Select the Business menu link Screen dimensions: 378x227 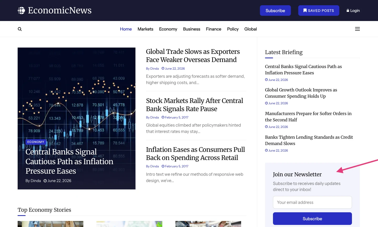[192, 29]
